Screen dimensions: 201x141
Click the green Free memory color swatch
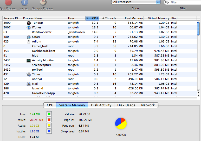[49, 114]
